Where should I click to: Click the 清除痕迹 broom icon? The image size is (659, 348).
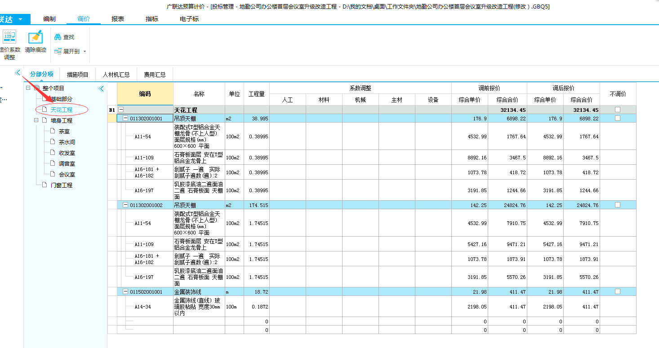35,37
